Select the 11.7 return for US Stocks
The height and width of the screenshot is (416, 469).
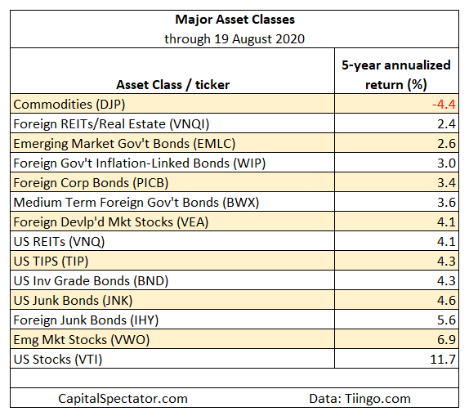coord(443,359)
